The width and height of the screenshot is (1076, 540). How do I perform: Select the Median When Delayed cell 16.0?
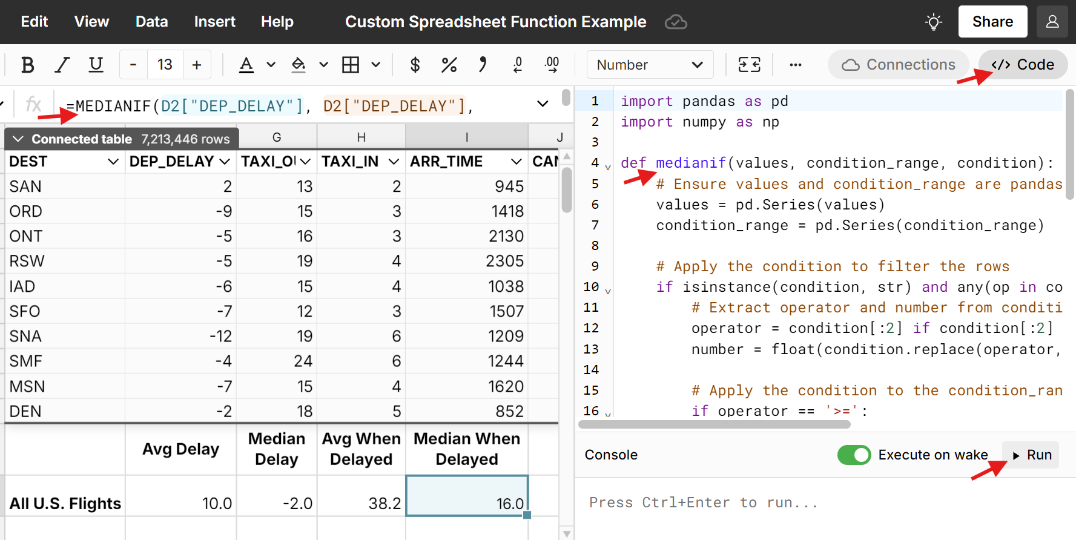[467, 496]
